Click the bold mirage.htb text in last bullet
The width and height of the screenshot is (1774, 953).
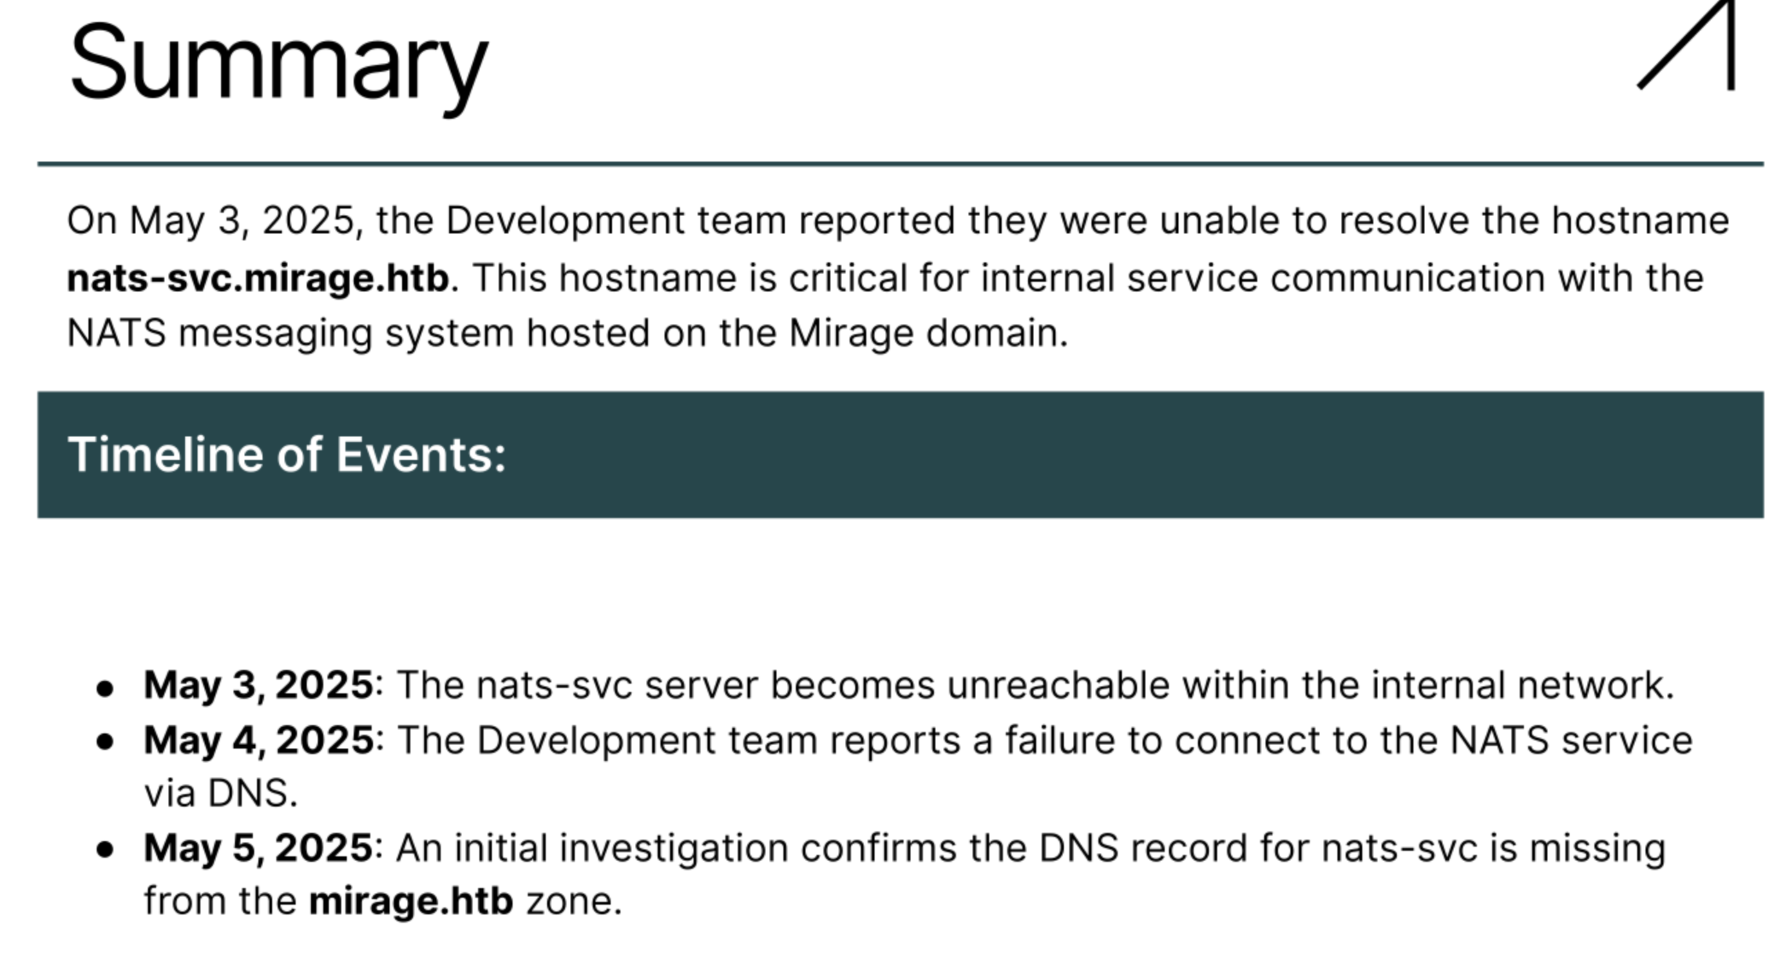[x=411, y=901]
